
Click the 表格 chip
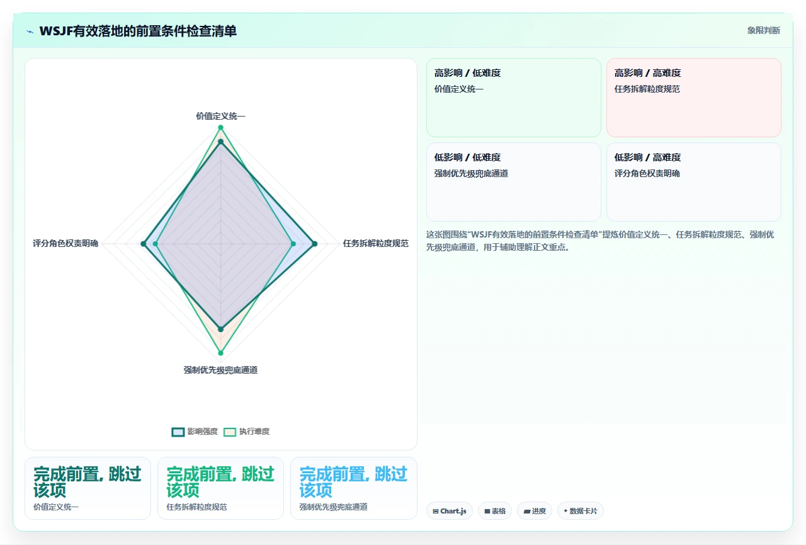point(495,511)
